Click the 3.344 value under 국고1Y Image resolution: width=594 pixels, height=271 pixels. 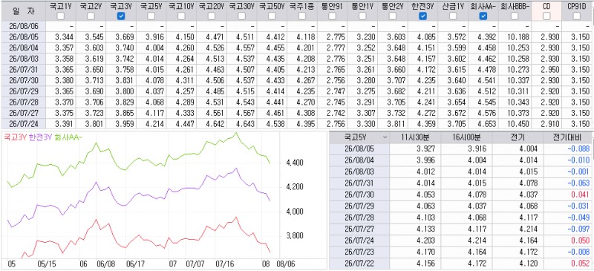[64, 37]
